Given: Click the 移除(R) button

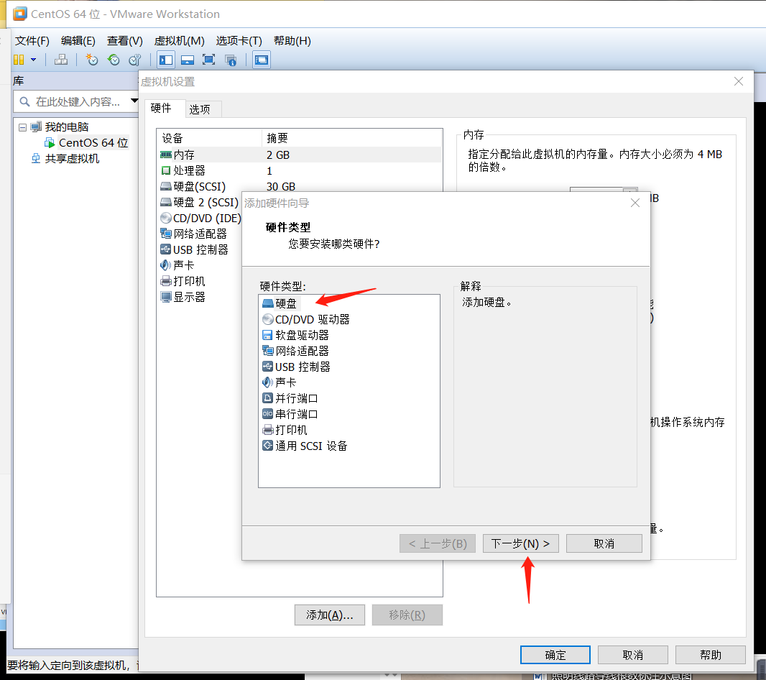Looking at the screenshot, I should pyautogui.click(x=407, y=615).
